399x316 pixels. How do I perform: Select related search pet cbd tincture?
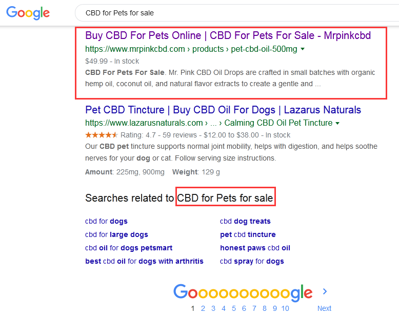coord(248,234)
